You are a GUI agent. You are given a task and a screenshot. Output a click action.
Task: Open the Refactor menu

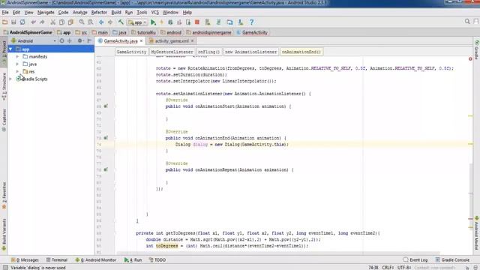[x=99, y=13]
